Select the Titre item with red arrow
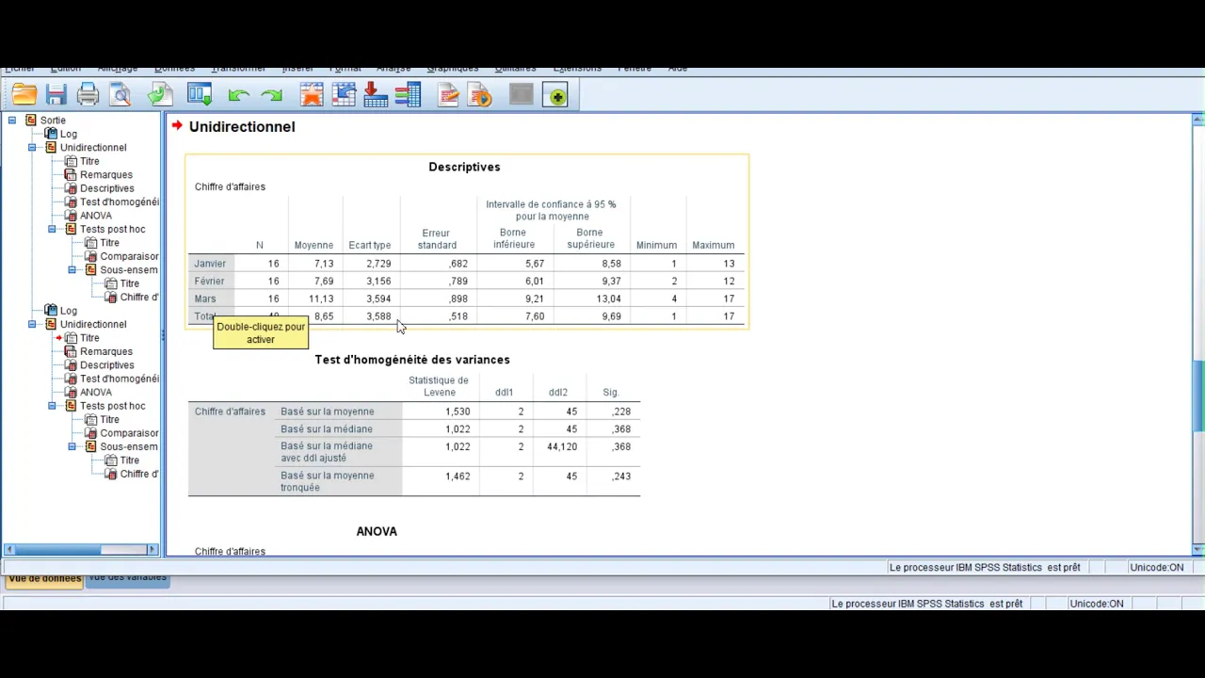The width and height of the screenshot is (1205, 678). point(89,337)
